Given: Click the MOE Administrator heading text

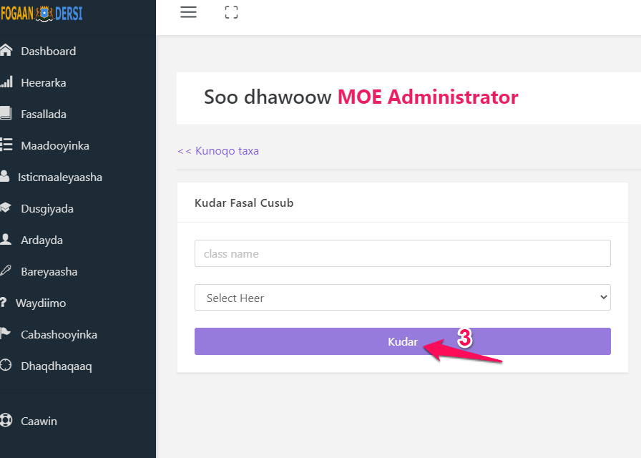Looking at the screenshot, I should pos(428,97).
